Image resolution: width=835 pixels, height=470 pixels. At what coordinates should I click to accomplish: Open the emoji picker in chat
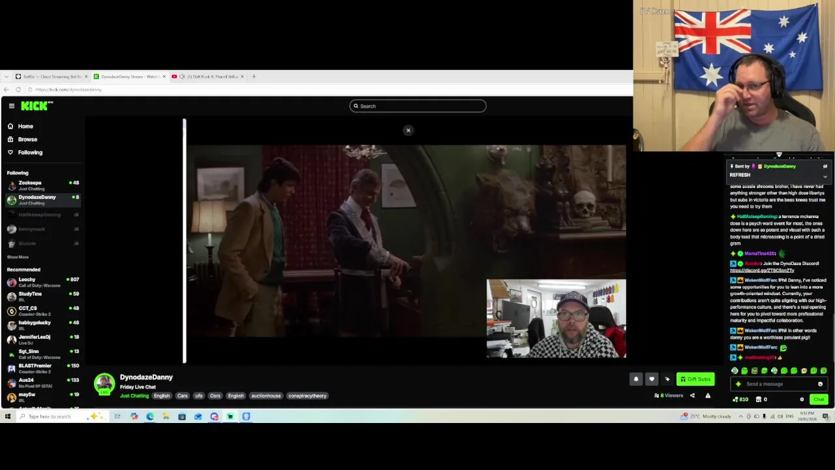(x=820, y=384)
